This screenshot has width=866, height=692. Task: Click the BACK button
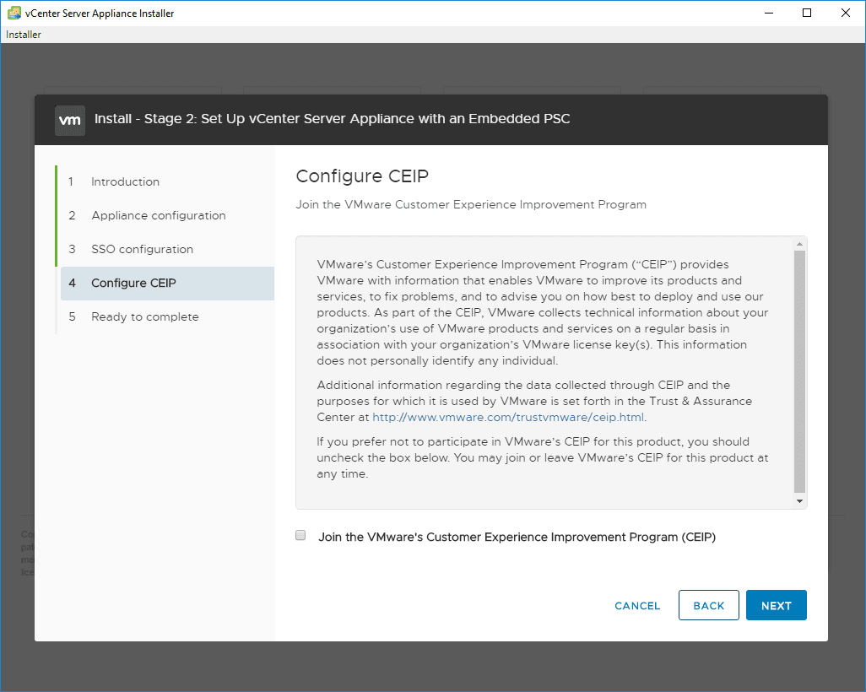point(708,605)
